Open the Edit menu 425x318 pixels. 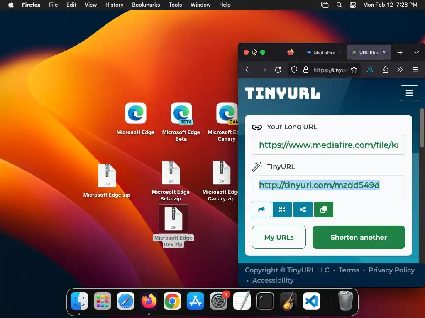[x=71, y=5]
